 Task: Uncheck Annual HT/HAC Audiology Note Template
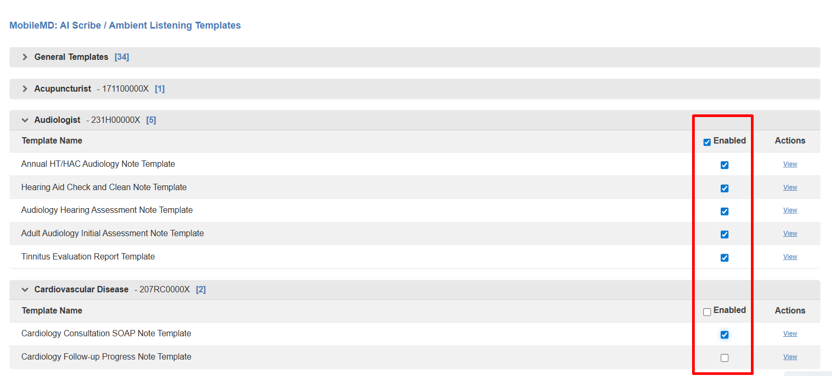point(724,165)
